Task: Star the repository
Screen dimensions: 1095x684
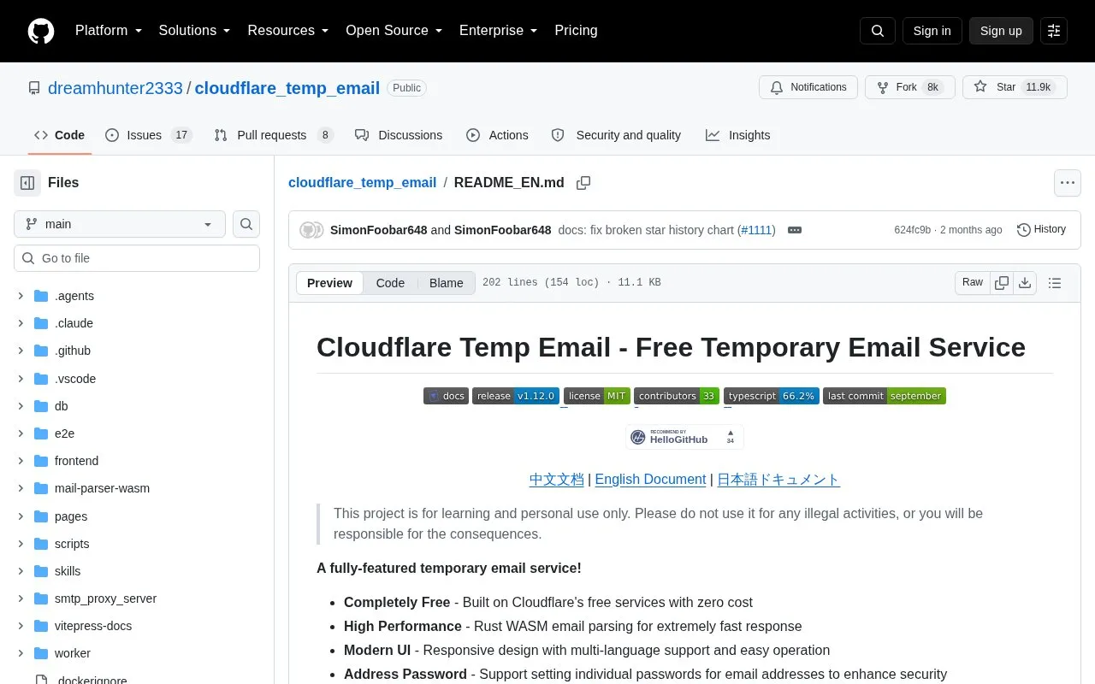Action: [1015, 87]
